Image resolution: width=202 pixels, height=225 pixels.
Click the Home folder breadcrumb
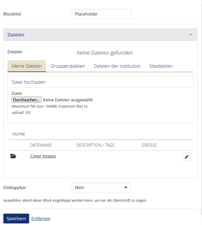pyautogui.click(x=19, y=134)
